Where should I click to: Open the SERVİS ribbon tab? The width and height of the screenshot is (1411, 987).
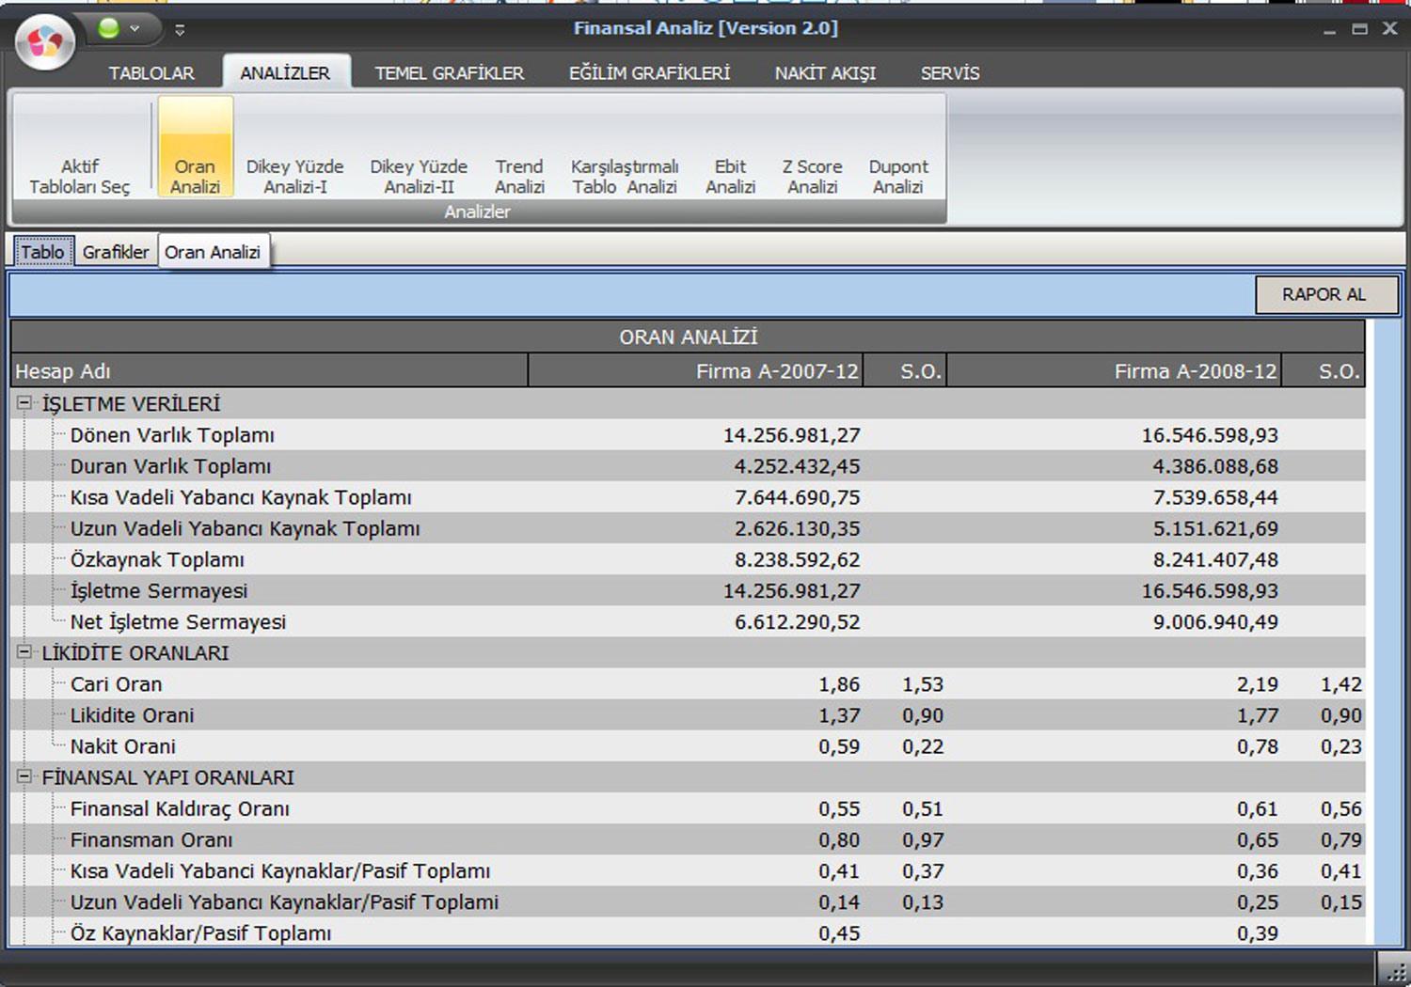coord(950,73)
